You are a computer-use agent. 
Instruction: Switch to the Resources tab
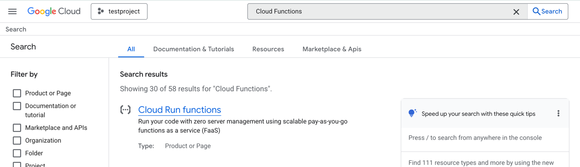[268, 49]
